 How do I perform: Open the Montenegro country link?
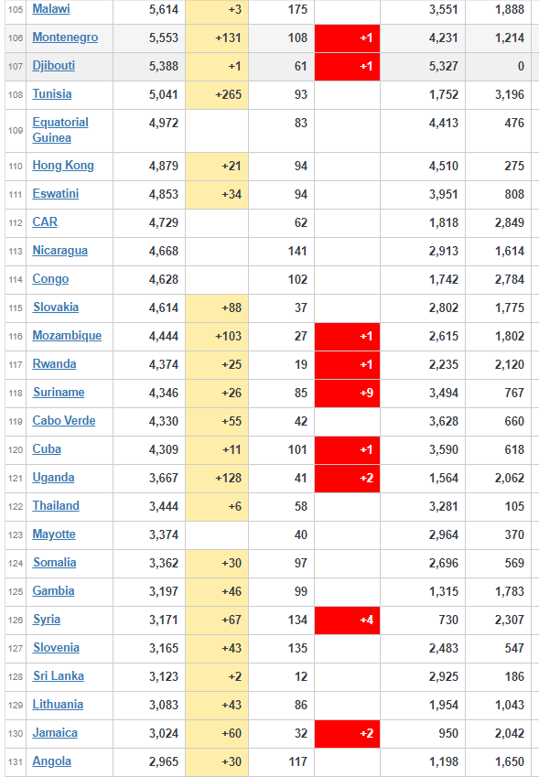[65, 38]
